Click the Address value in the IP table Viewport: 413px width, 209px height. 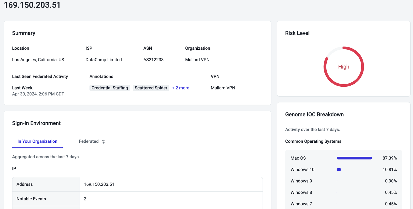coord(99,184)
